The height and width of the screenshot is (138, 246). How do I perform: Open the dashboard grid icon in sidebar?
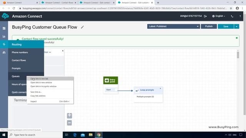point(4,28)
